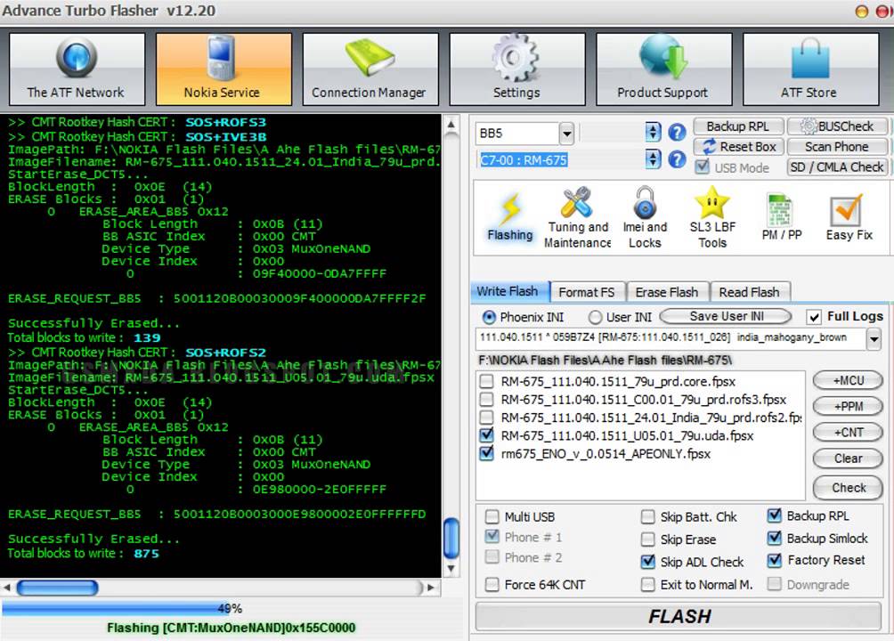This screenshot has height=641, width=894.
Task: Open Tuning and Maintenance tools
Action: click(577, 217)
